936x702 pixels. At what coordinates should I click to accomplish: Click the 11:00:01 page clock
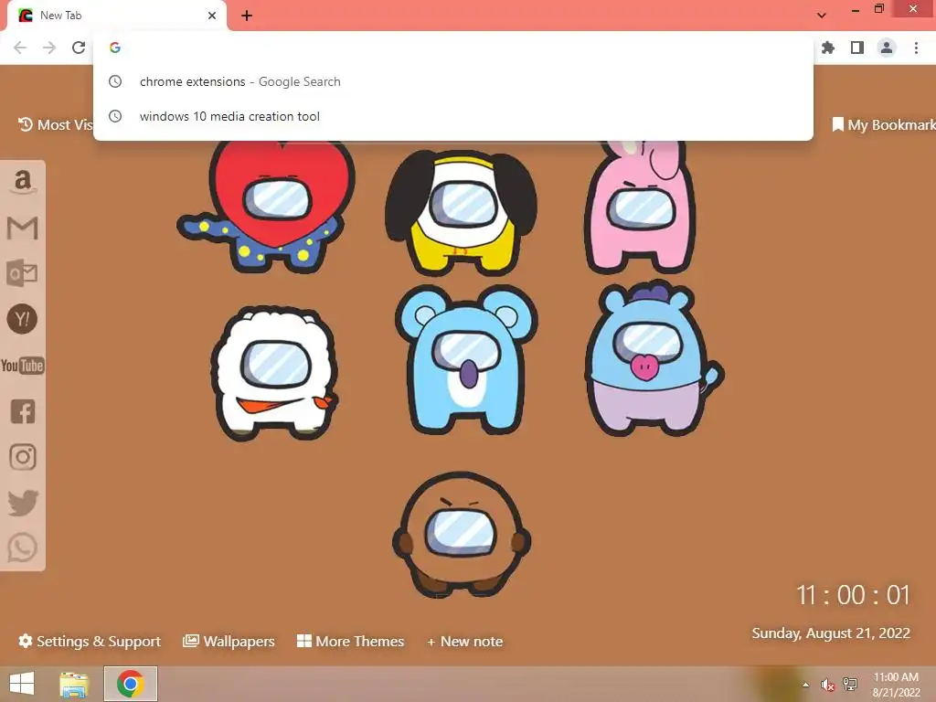(x=853, y=595)
